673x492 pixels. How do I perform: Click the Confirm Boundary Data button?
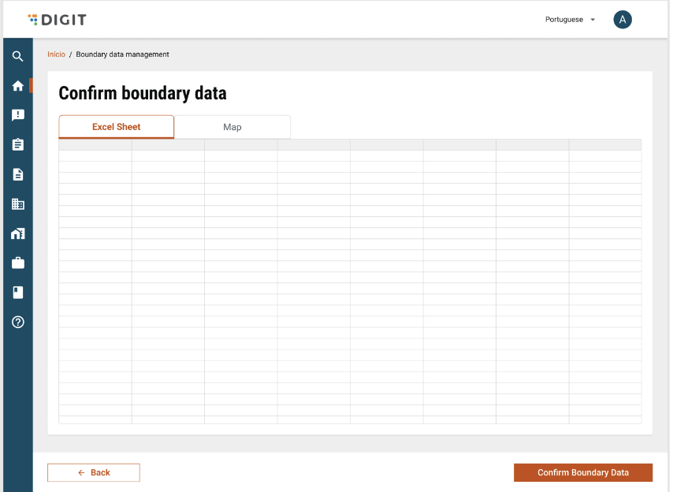pyautogui.click(x=583, y=472)
